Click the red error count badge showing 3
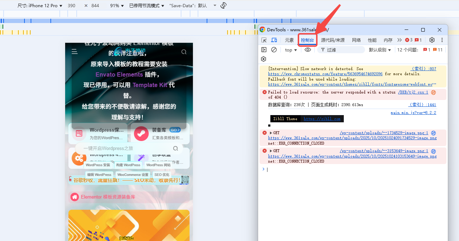The height and width of the screenshot is (241, 459). click(x=409, y=40)
